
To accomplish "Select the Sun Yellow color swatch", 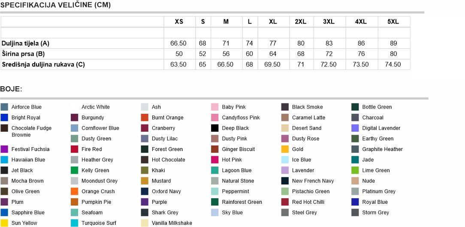I will pyautogui.click(x=4, y=223).
